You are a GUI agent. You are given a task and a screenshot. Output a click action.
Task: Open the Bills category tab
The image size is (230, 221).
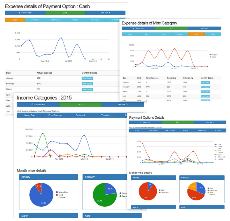[x=147, y=34]
